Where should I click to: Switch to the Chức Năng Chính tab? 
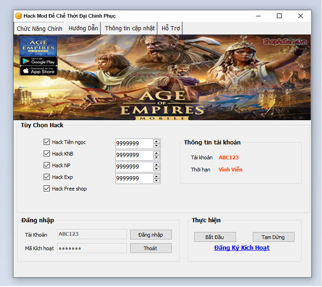(x=39, y=28)
